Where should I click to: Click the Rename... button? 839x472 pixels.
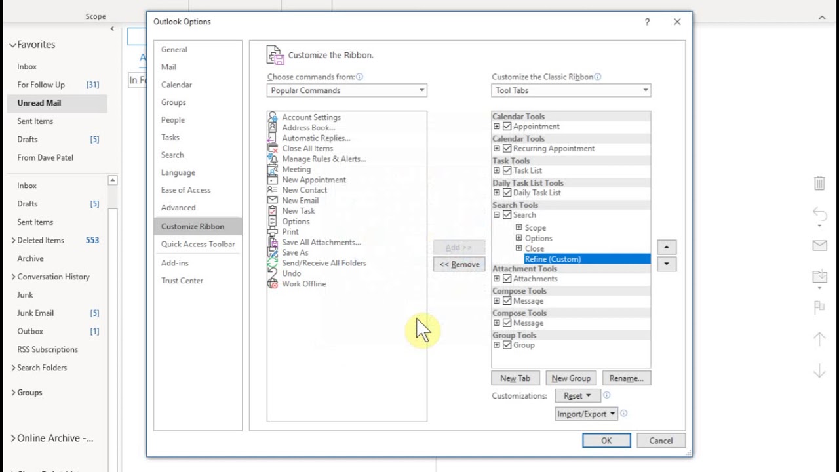(626, 378)
